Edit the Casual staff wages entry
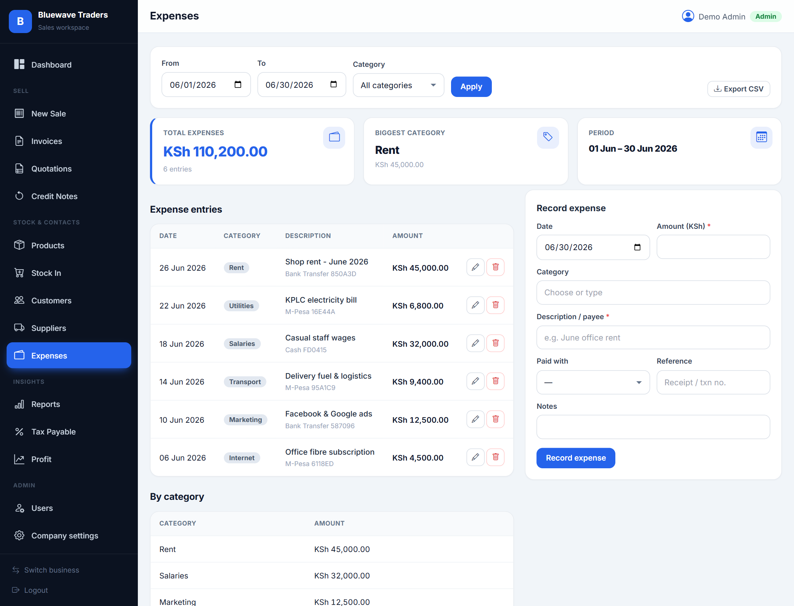 [x=475, y=343]
